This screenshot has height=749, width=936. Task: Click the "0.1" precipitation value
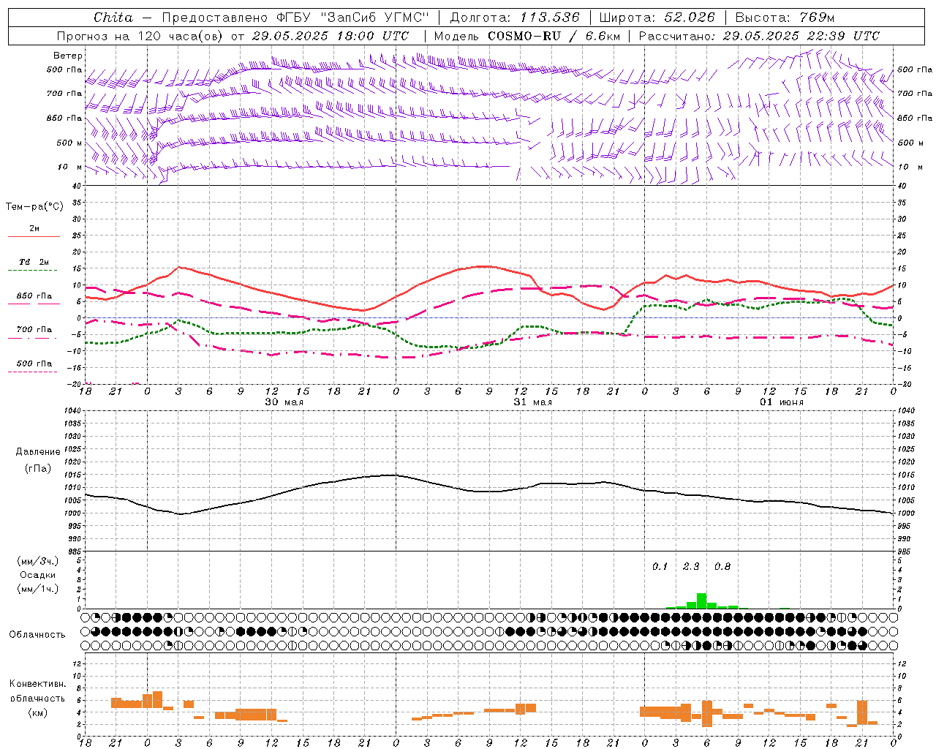click(660, 567)
